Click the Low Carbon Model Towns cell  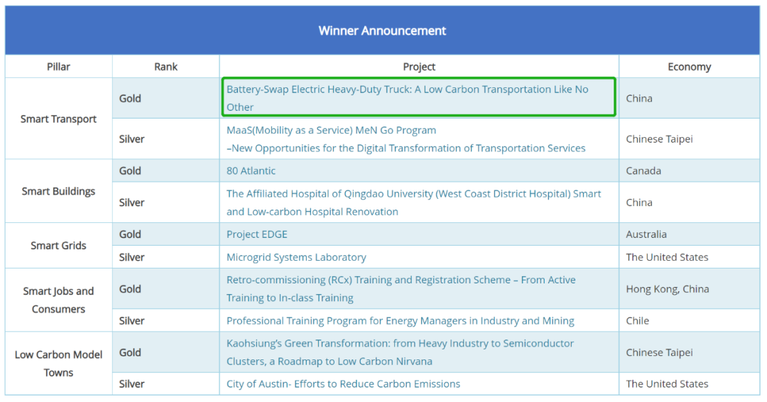pos(58,364)
